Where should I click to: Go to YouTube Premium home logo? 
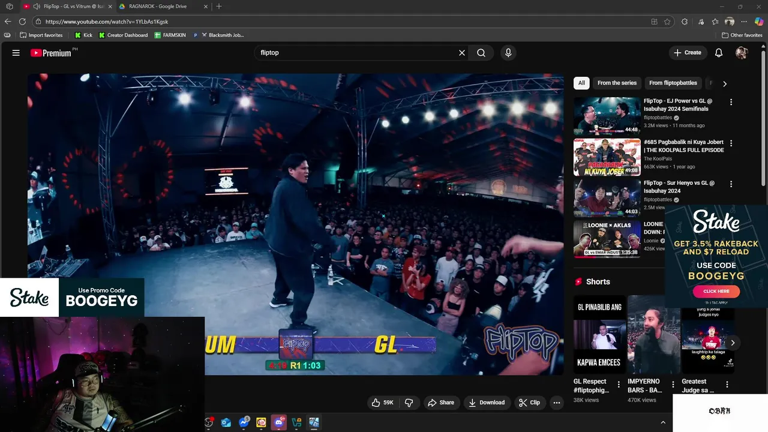[x=51, y=53]
